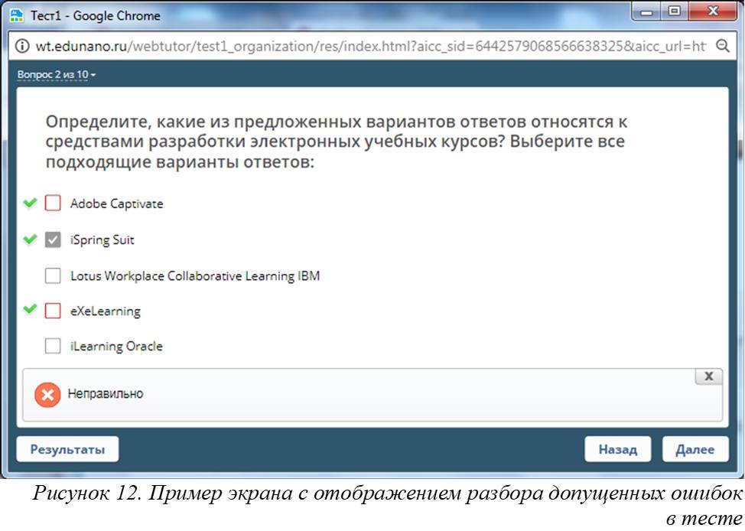Maximize the Chrome window
The image size is (745, 531).
point(675,11)
